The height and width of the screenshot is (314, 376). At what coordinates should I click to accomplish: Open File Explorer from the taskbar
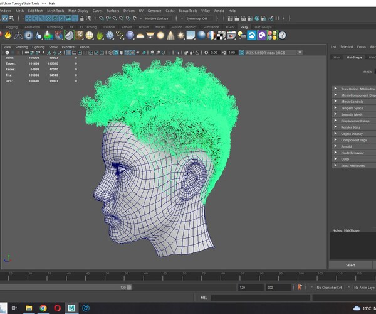[29, 308]
